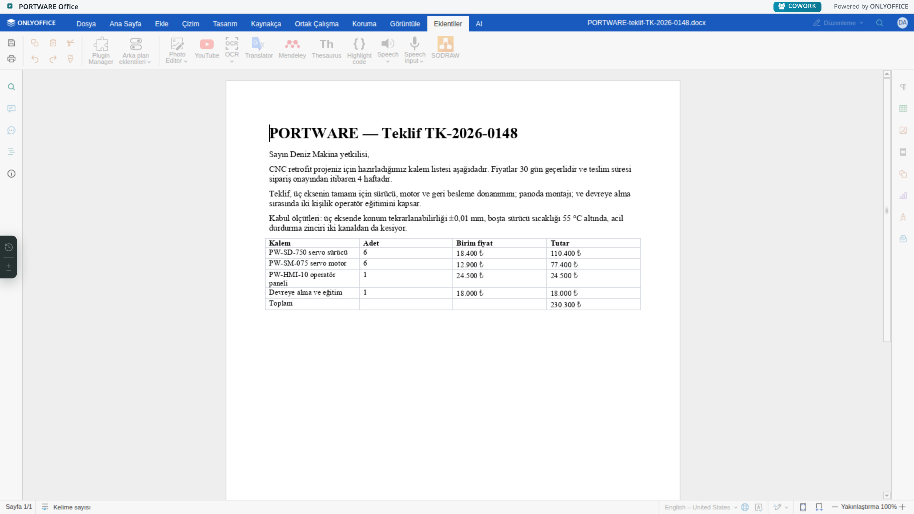Image resolution: width=914 pixels, height=514 pixels.
Task: Click the vertical scrollbar down arrow
Action: [x=887, y=495]
